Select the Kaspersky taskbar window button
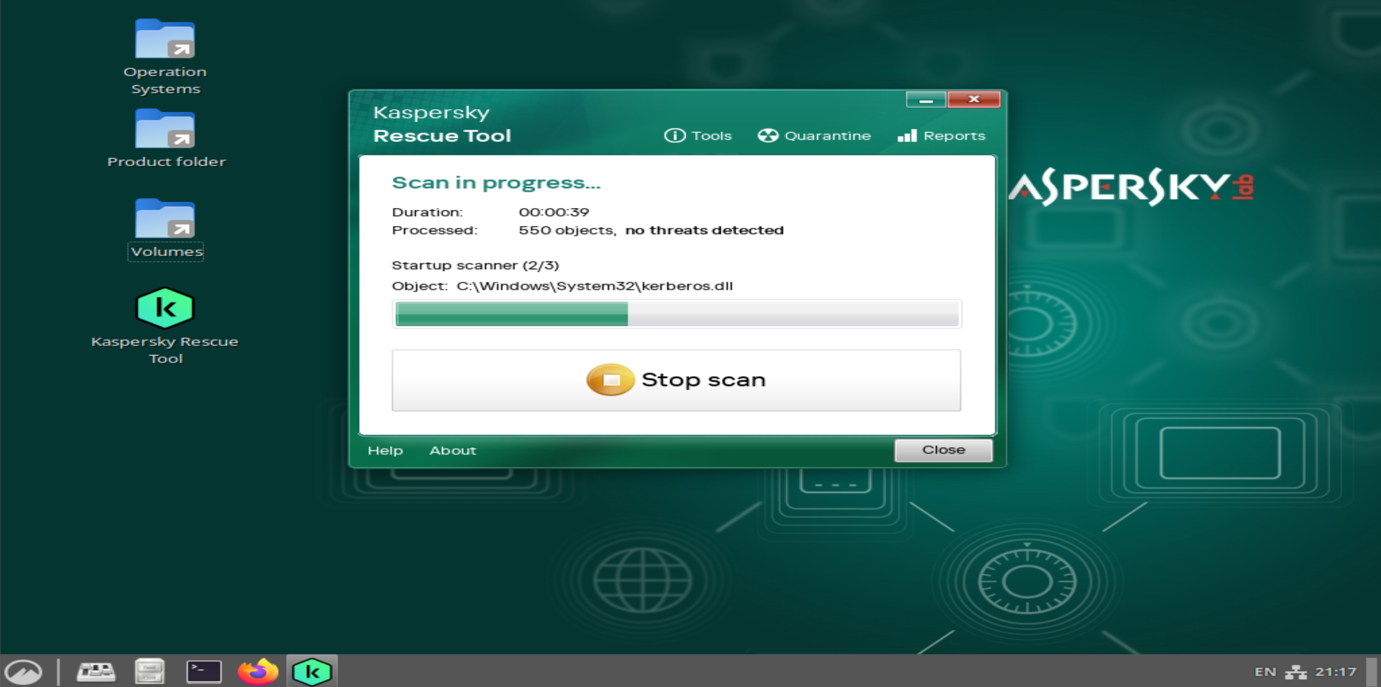The image size is (1381, 687). pyautogui.click(x=312, y=671)
